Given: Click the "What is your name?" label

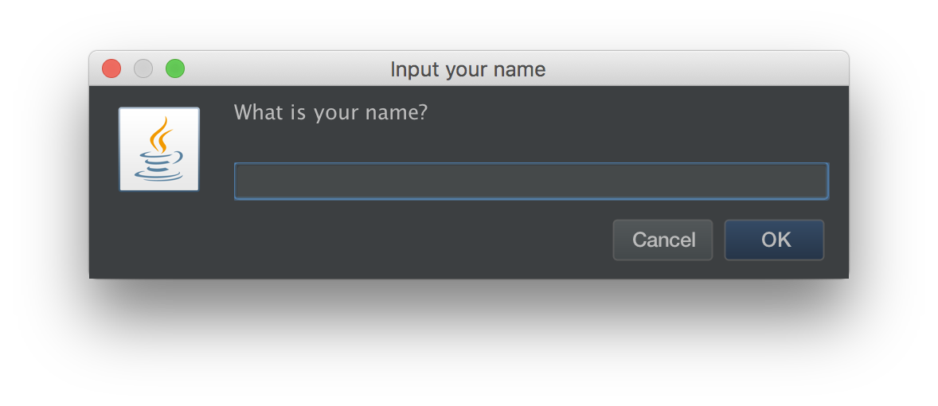Looking at the screenshot, I should pyautogui.click(x=330, y=112).
